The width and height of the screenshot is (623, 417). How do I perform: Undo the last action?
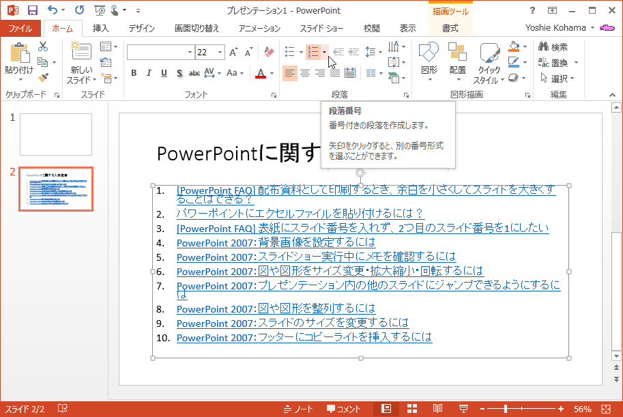click(53, 10)
